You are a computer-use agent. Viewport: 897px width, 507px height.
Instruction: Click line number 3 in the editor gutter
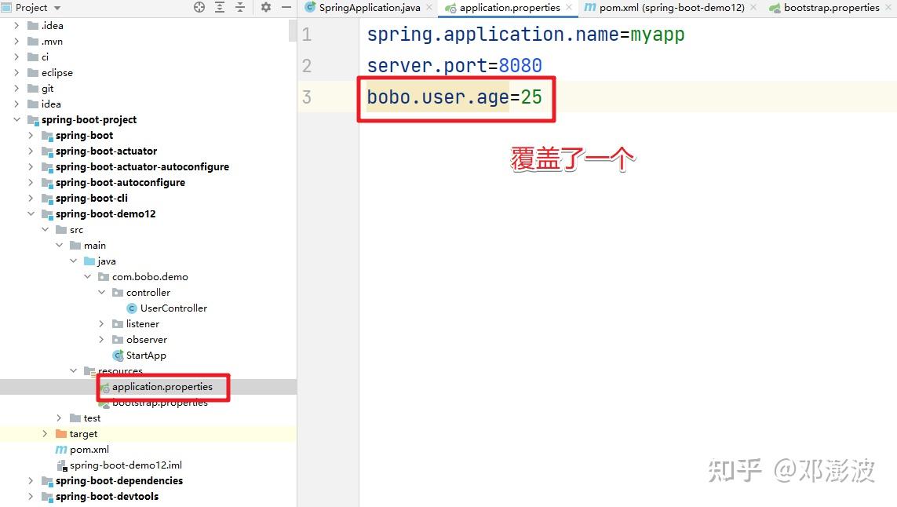coord(306,97)
